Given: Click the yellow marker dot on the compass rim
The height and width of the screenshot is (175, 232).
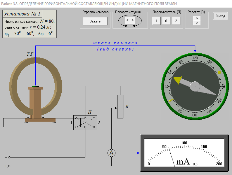Looking at the screenshot, I should click(x=219, y=72).
